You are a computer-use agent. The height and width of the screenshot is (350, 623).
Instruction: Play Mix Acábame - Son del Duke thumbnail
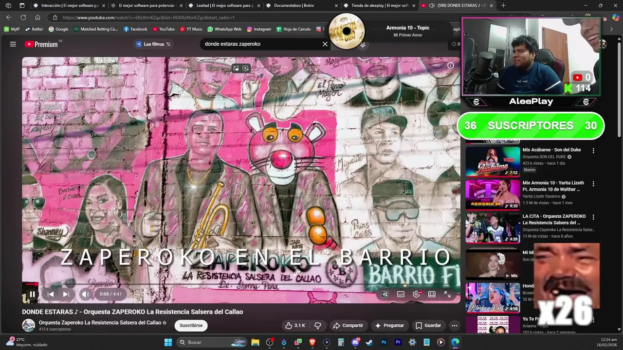493,161
